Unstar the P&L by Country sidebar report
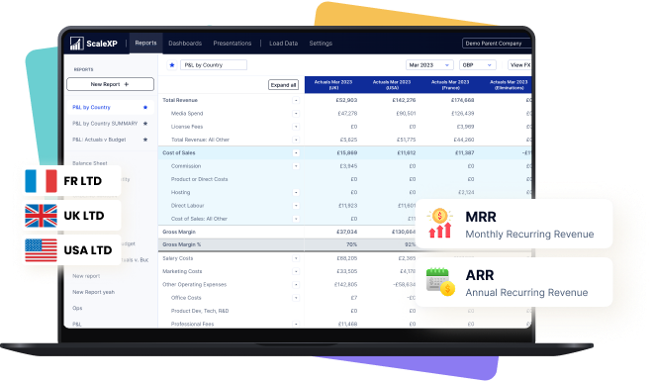Image resolution: width=653 pixels, height=382 pixels. click(145, 108)
